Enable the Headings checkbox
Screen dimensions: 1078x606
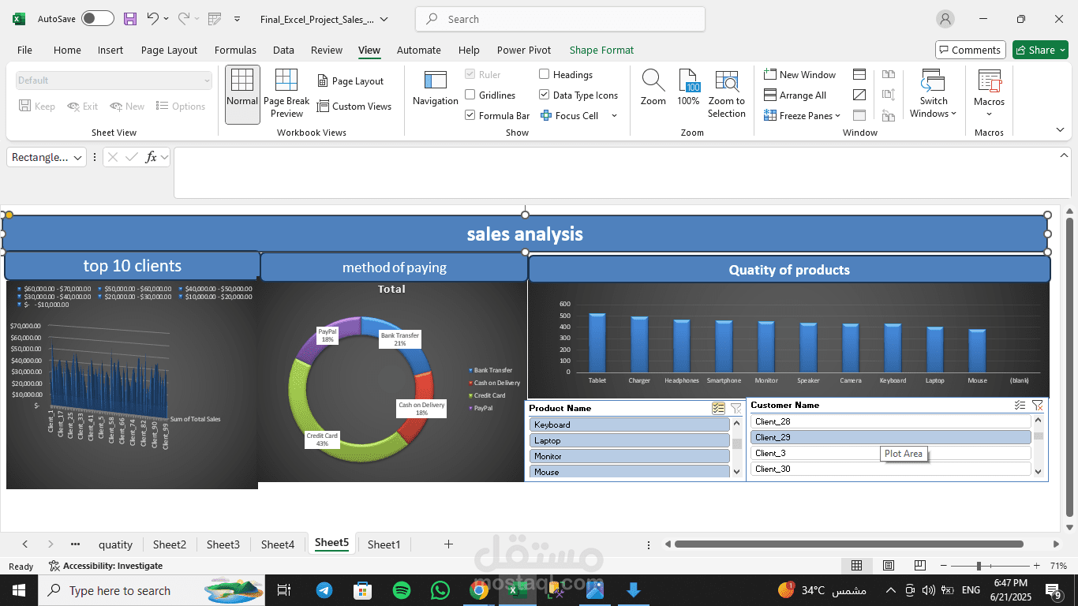pyautogui.click(x=545, y=74)
